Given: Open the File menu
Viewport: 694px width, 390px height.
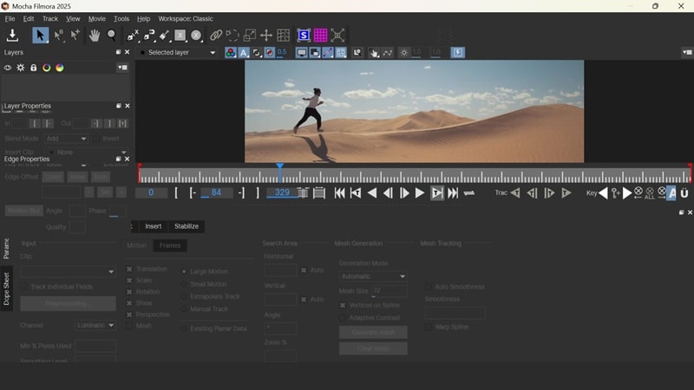Looking at the screenshot, I should [x=10, y=18].
